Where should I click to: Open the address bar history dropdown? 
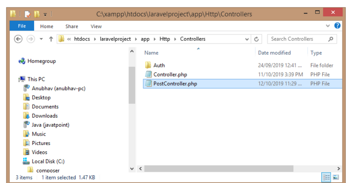(x=247, y=39)
